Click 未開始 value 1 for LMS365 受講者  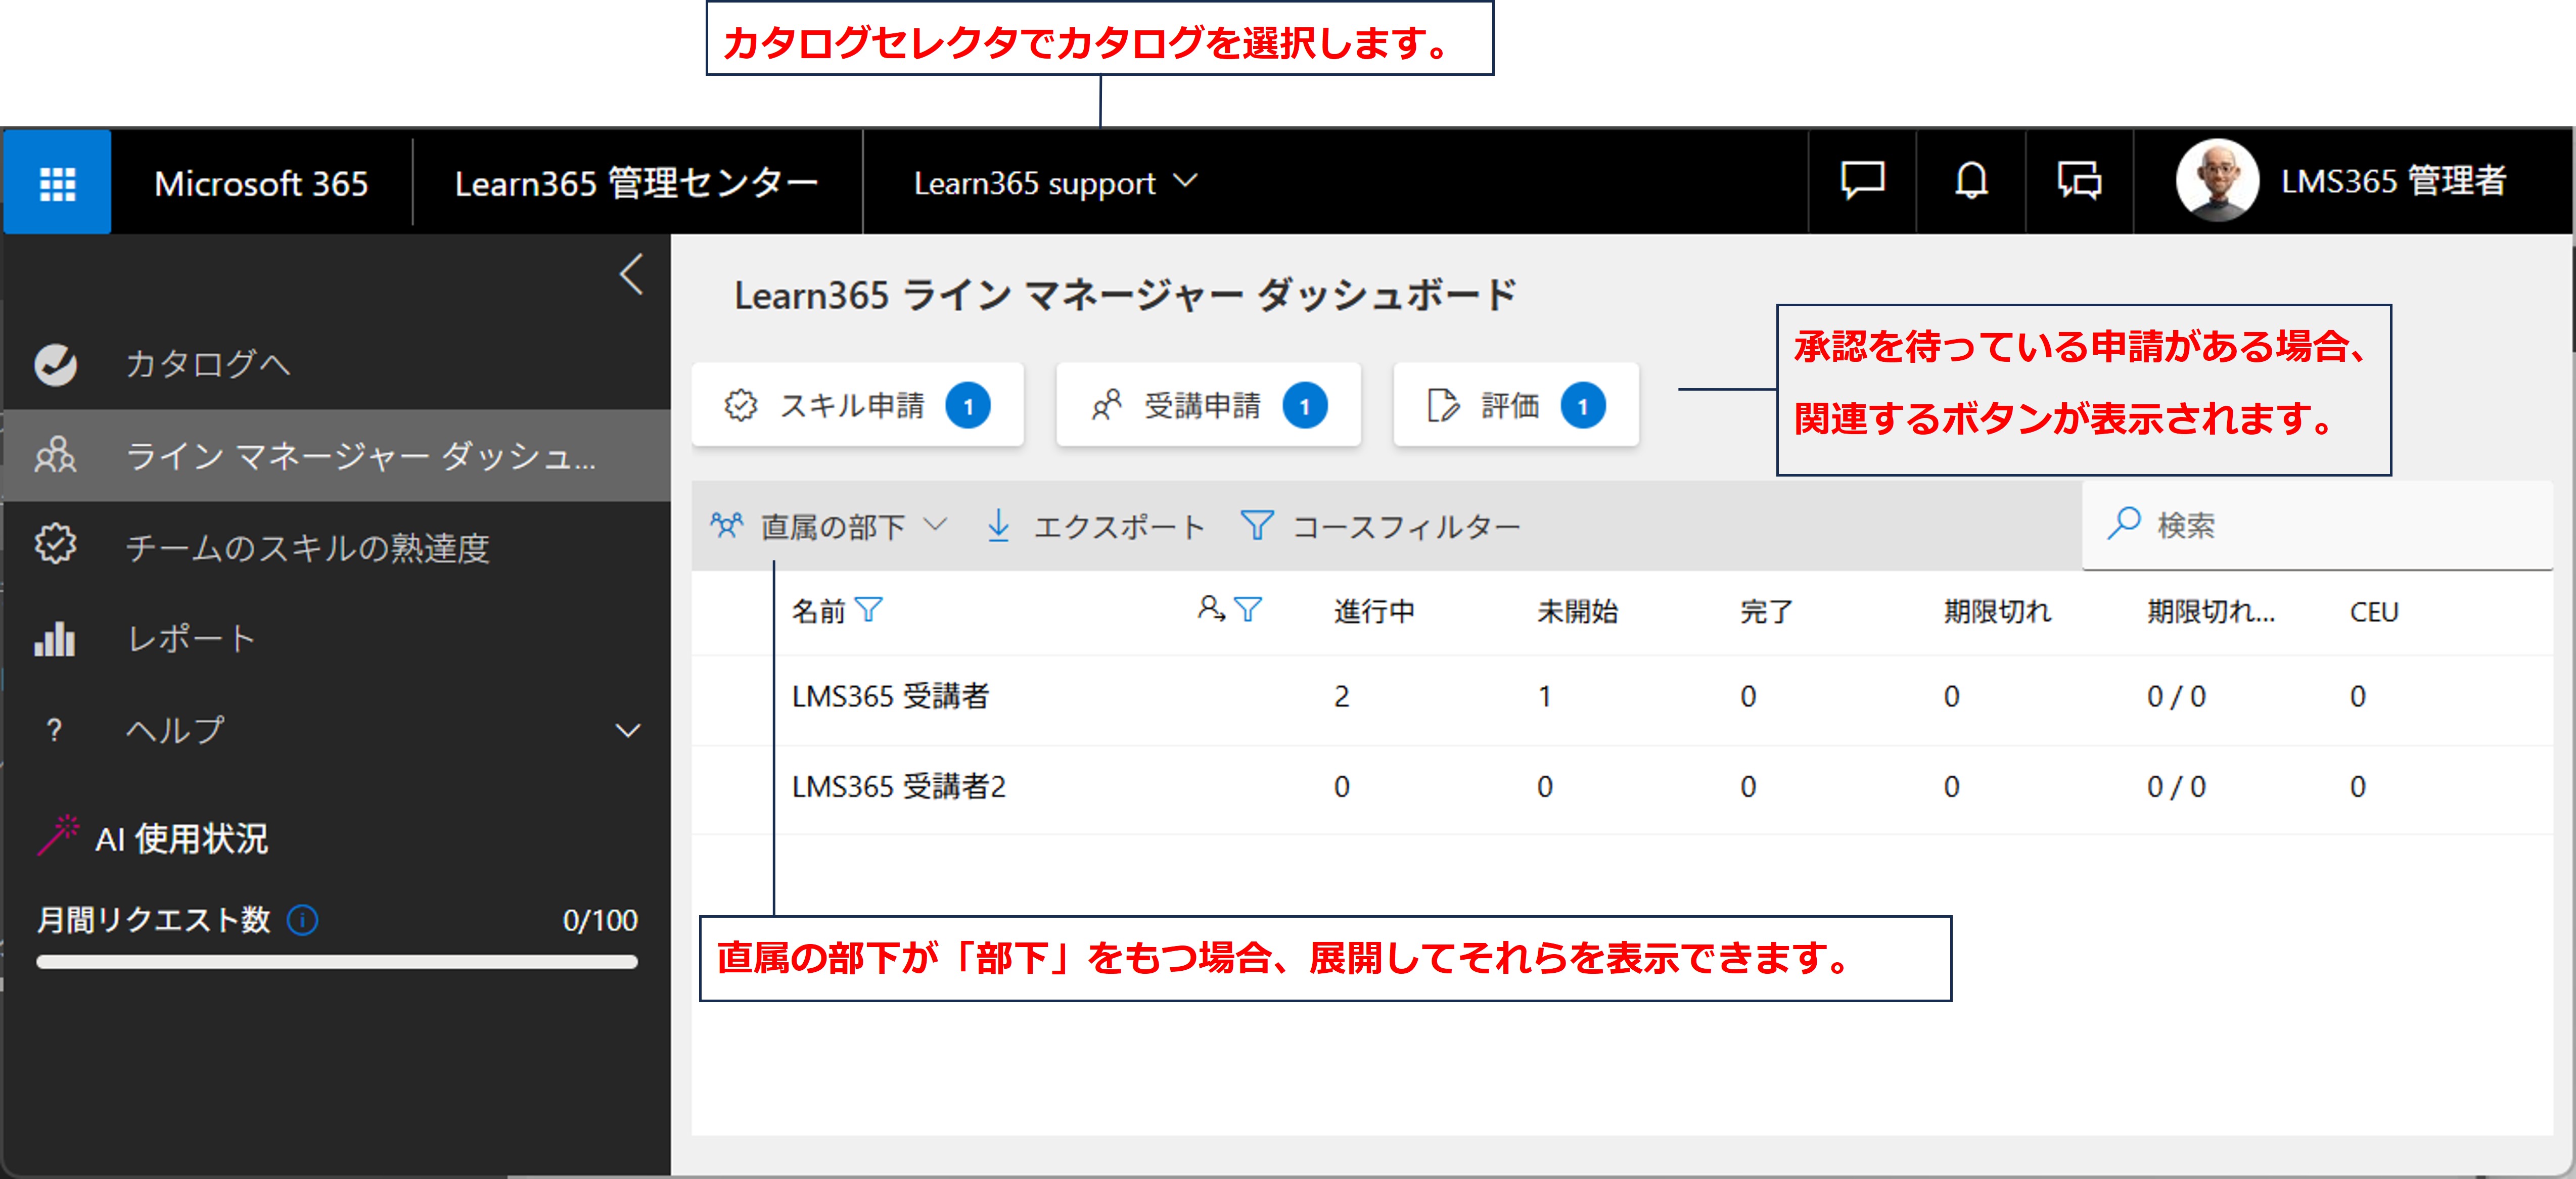pyautogui.click(x=1545, y=696)
